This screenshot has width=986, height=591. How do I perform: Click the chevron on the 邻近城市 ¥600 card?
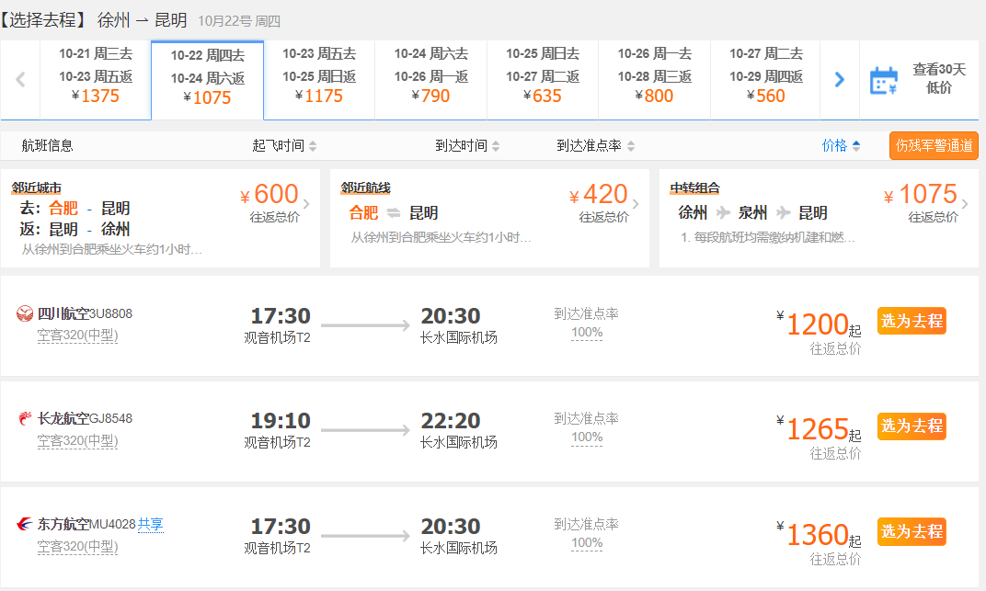(306, 204)
